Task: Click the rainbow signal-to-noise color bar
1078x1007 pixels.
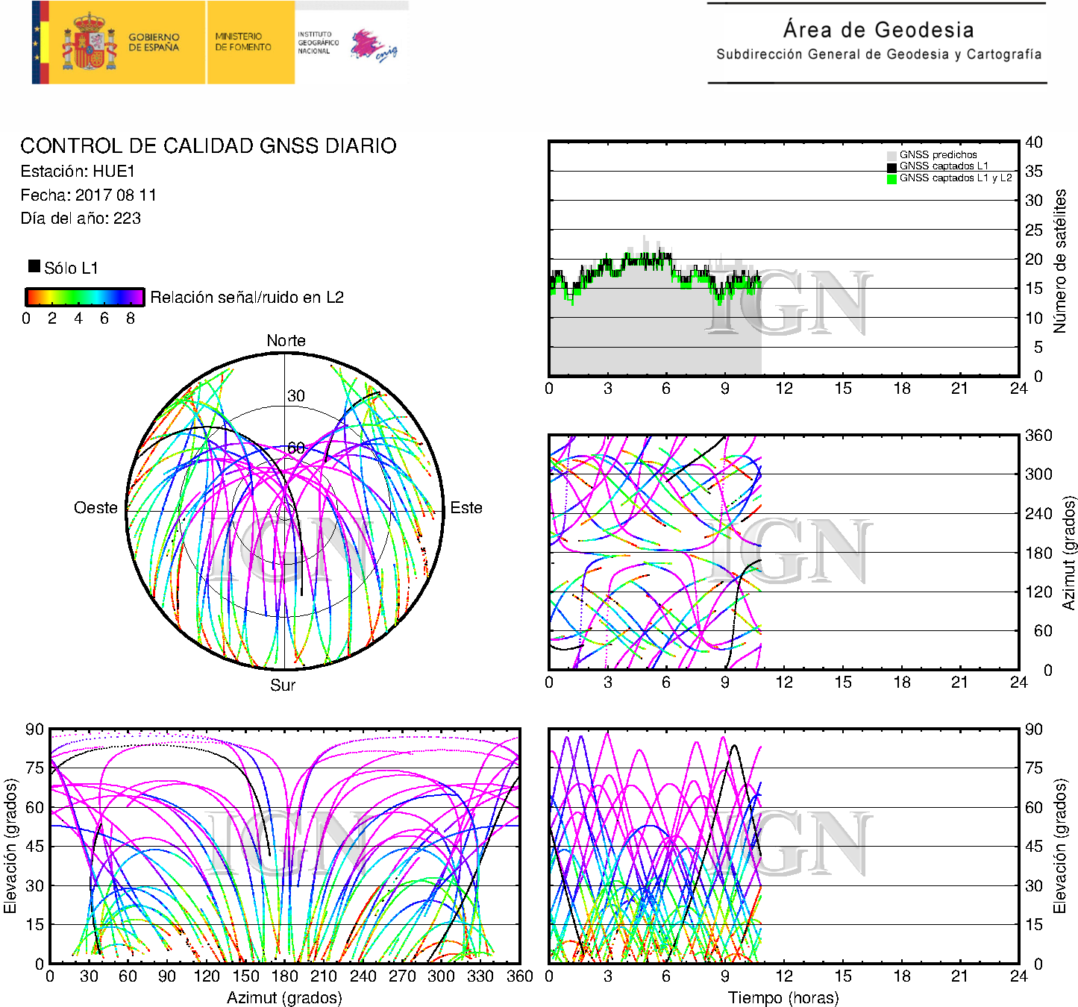Action: click(84, 297)
